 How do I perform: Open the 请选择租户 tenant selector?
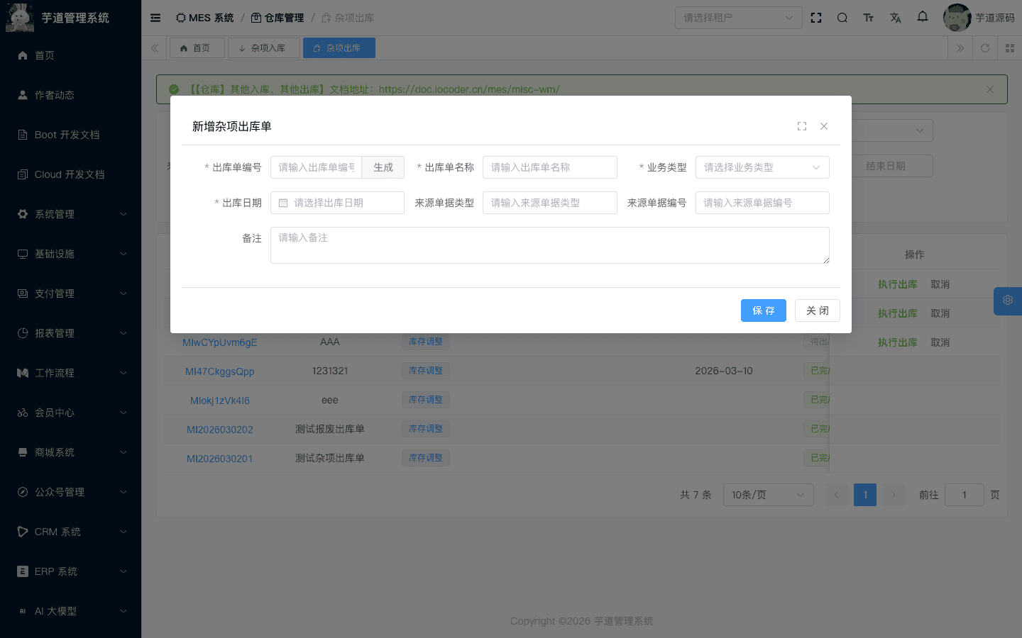point(738,17)
